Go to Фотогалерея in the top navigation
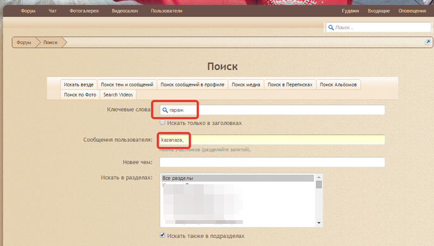Screen dimensions: 434x246 (84, 11)
